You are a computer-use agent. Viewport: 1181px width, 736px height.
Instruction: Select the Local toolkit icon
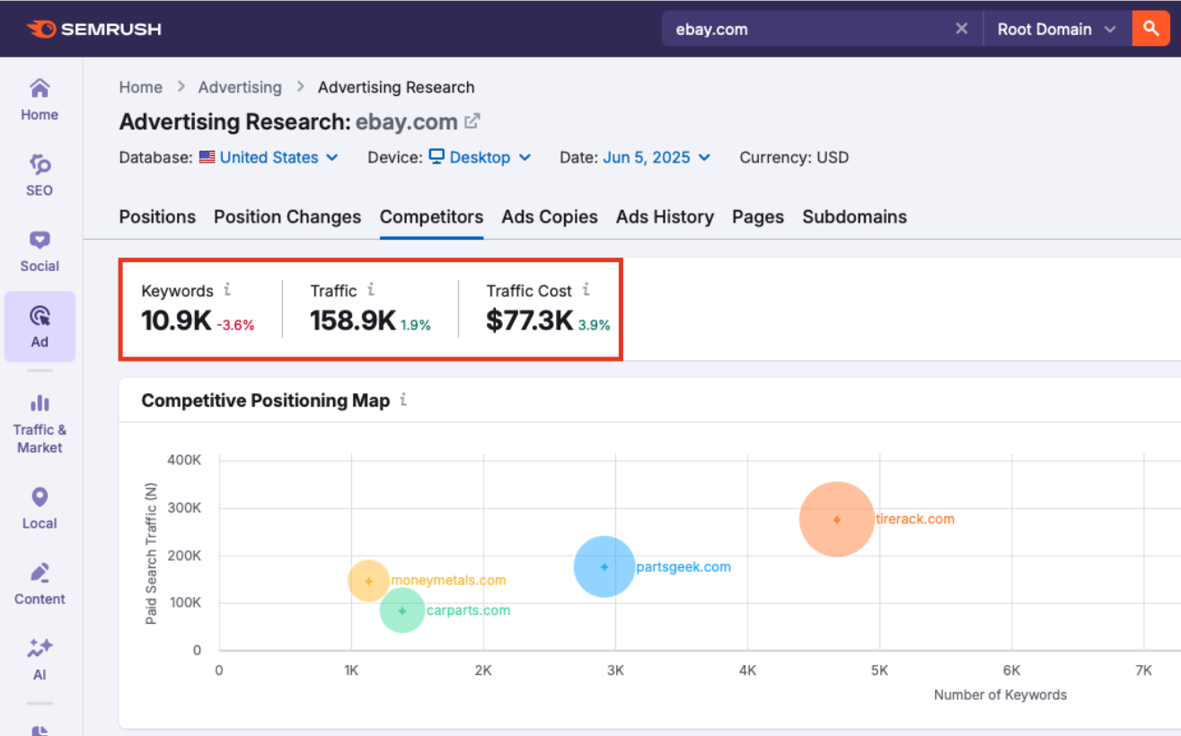point(39,507)
